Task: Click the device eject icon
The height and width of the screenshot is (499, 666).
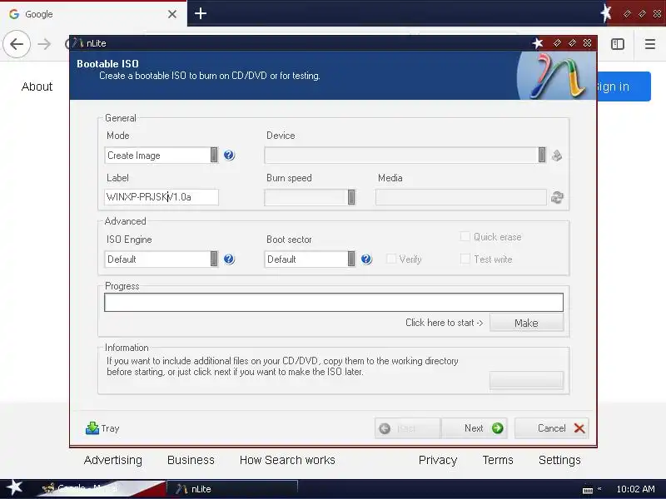Action: coord(557,156)
